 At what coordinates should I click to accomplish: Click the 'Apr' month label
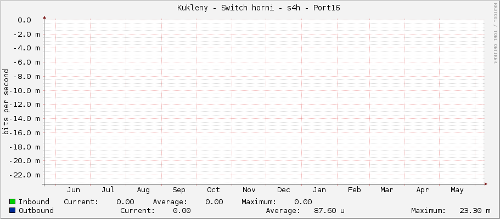coord(423,191)
